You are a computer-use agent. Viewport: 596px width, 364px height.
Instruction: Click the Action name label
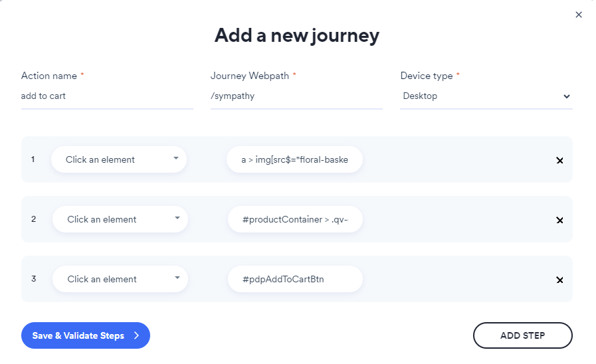[x=49, y=76]
